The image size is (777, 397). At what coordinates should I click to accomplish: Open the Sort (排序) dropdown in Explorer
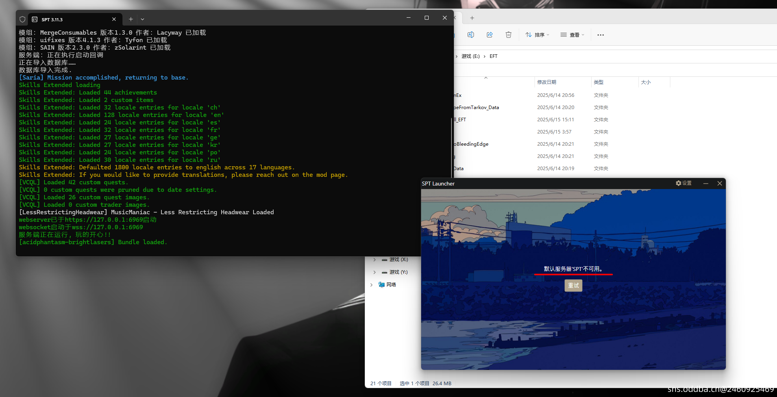click(537, 35)
